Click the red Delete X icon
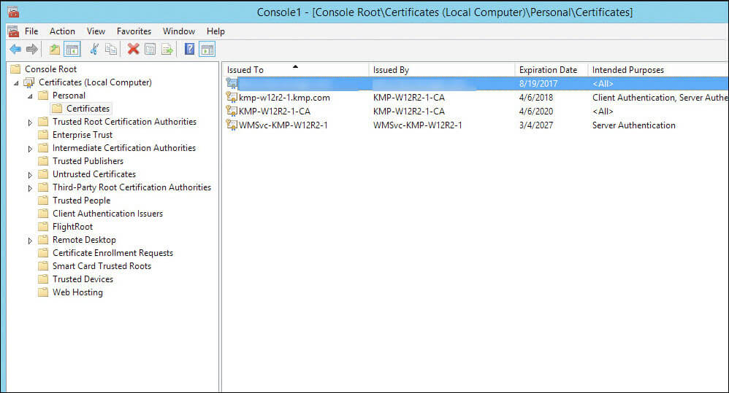Viewport: 729px width, 393px height. click(134, 49)
